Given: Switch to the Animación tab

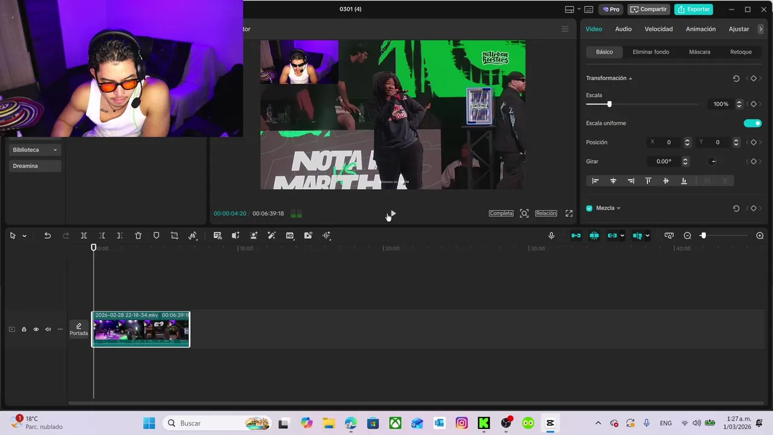Looking at the screenshot, I should (701, 29).
